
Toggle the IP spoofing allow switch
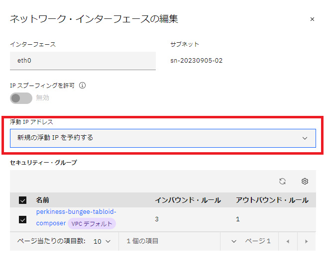click(x=21, y=98)
